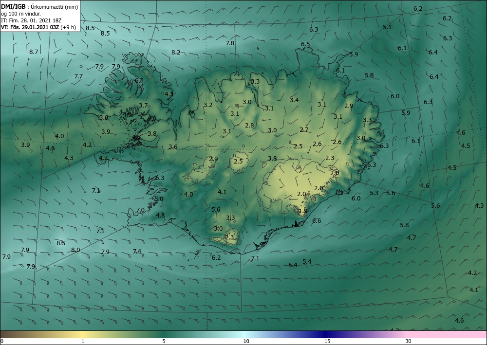This screenshot has width=487, height=345.
Task: Click the 2.7 value on the map
Action: point(304,130)
